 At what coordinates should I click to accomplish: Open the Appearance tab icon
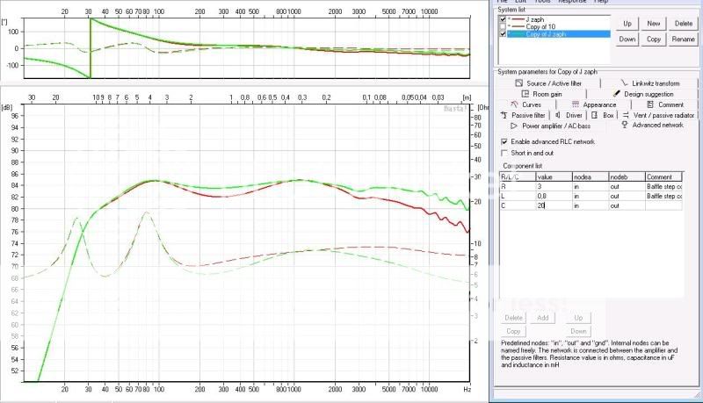[576, 104]
